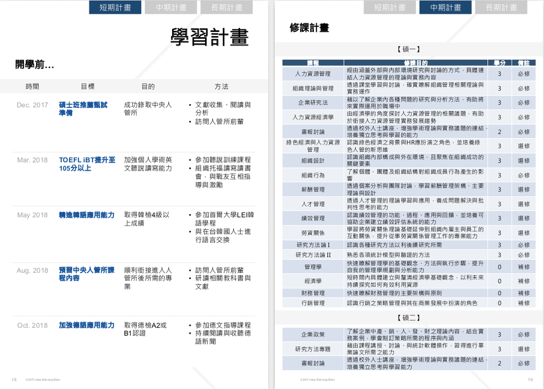Select the 開學前… heading
Screen dimensions: 544x389
point(35,64)
